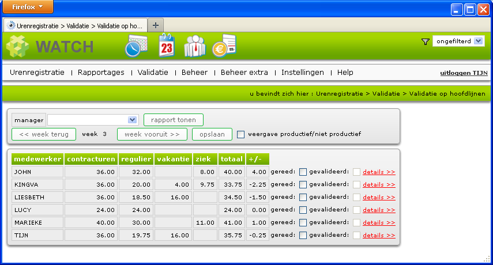Open details link for LIESBETH
Image resolution: width=493 pixels, height=265 pixels.
coord(379,197)
